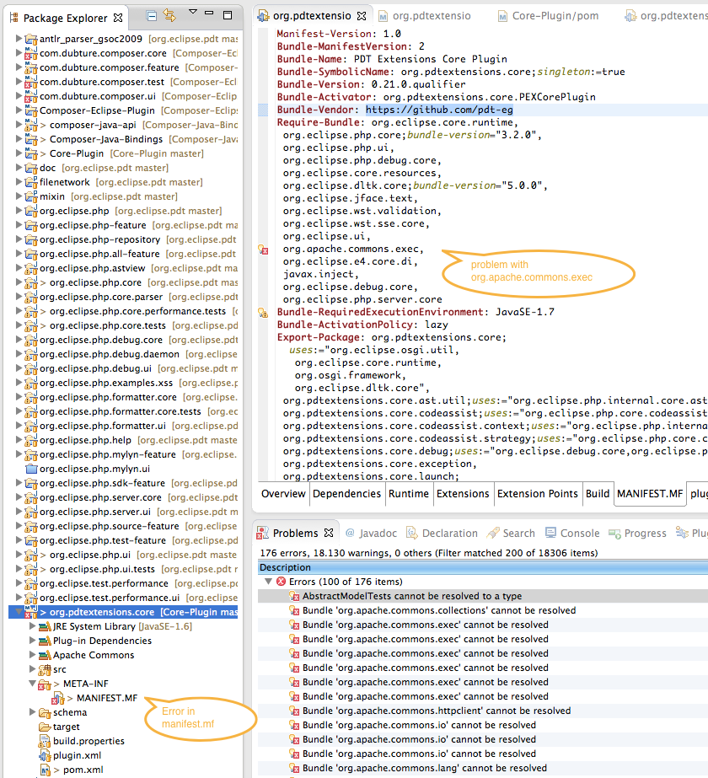Viewport: 708px width, 778px height.
Task: Select build.properties file icon
Action: (46, 741)
